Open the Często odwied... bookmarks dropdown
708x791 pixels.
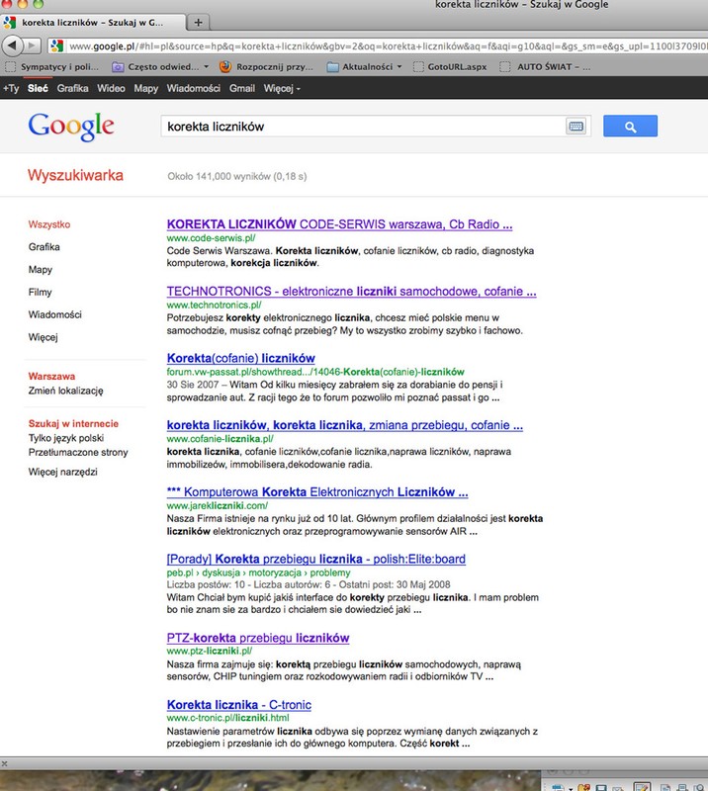pyautogui.click(x=160, y=66)
